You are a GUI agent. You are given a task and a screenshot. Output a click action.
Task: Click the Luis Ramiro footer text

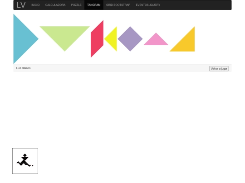click(23, 68)
